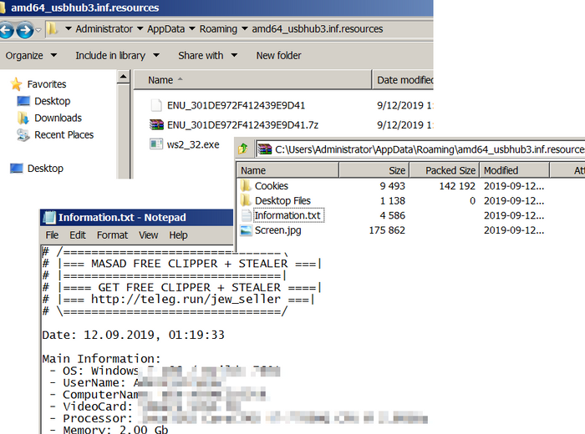Screen dimensions: 585x434
Task: Click the up-one-level folder icon
Action: pos(243,149)
